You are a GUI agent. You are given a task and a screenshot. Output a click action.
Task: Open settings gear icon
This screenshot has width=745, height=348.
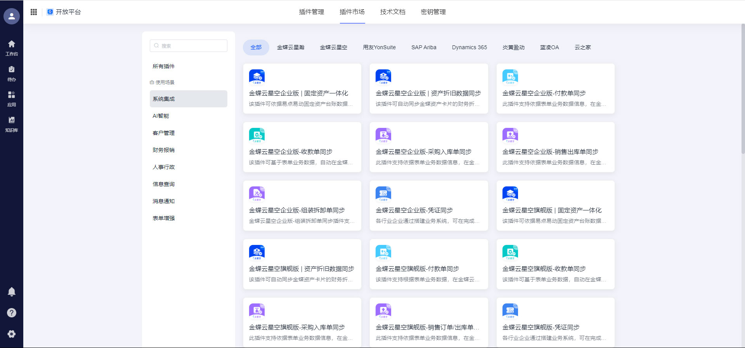12,334
